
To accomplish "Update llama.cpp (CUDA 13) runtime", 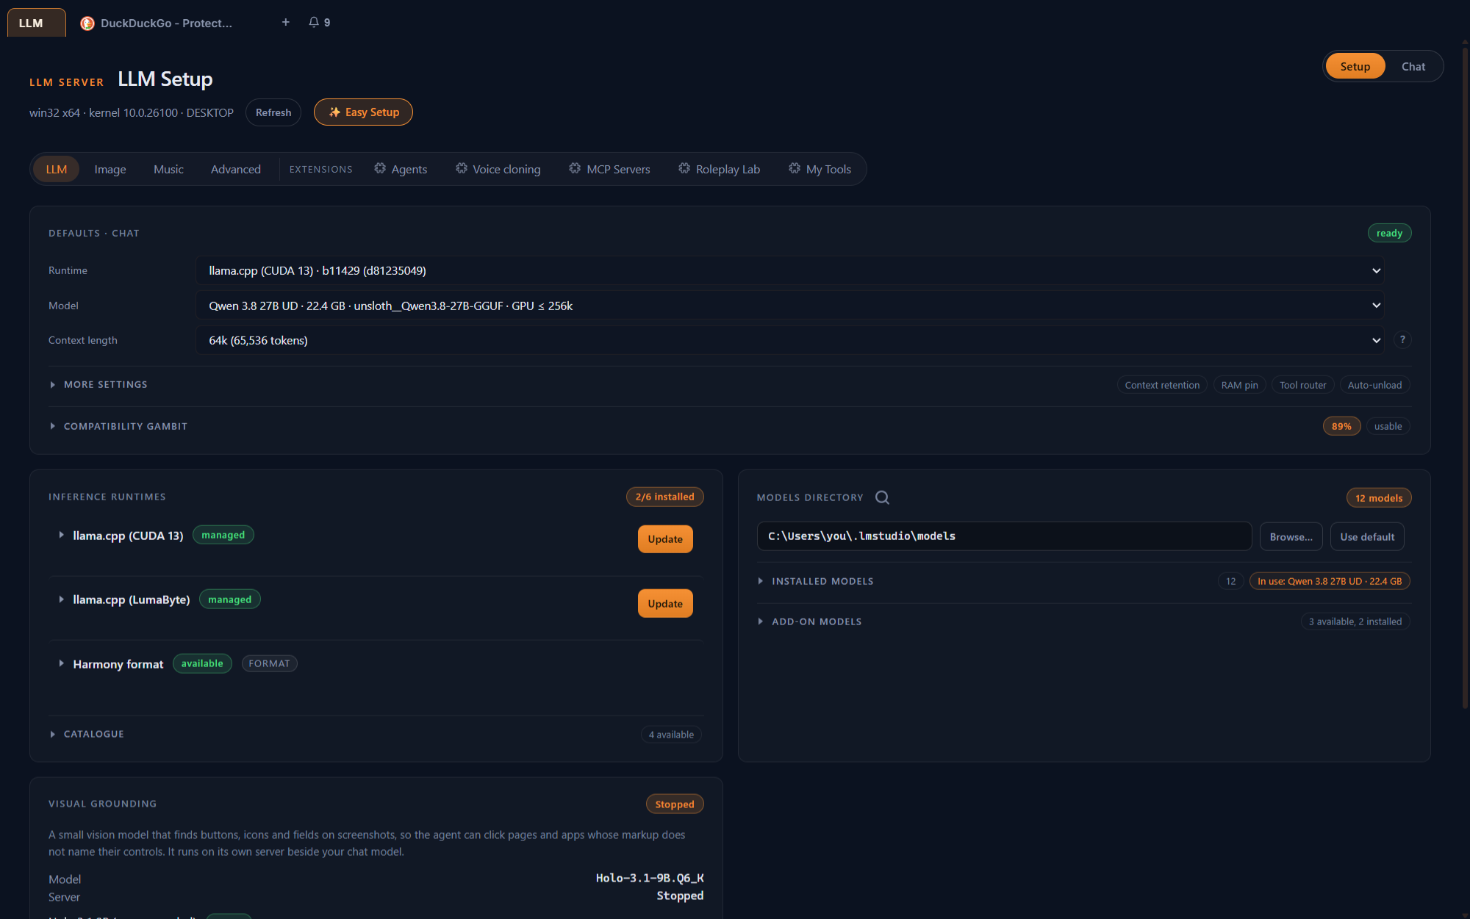I will pyautogui.click(x=665, y=539).
